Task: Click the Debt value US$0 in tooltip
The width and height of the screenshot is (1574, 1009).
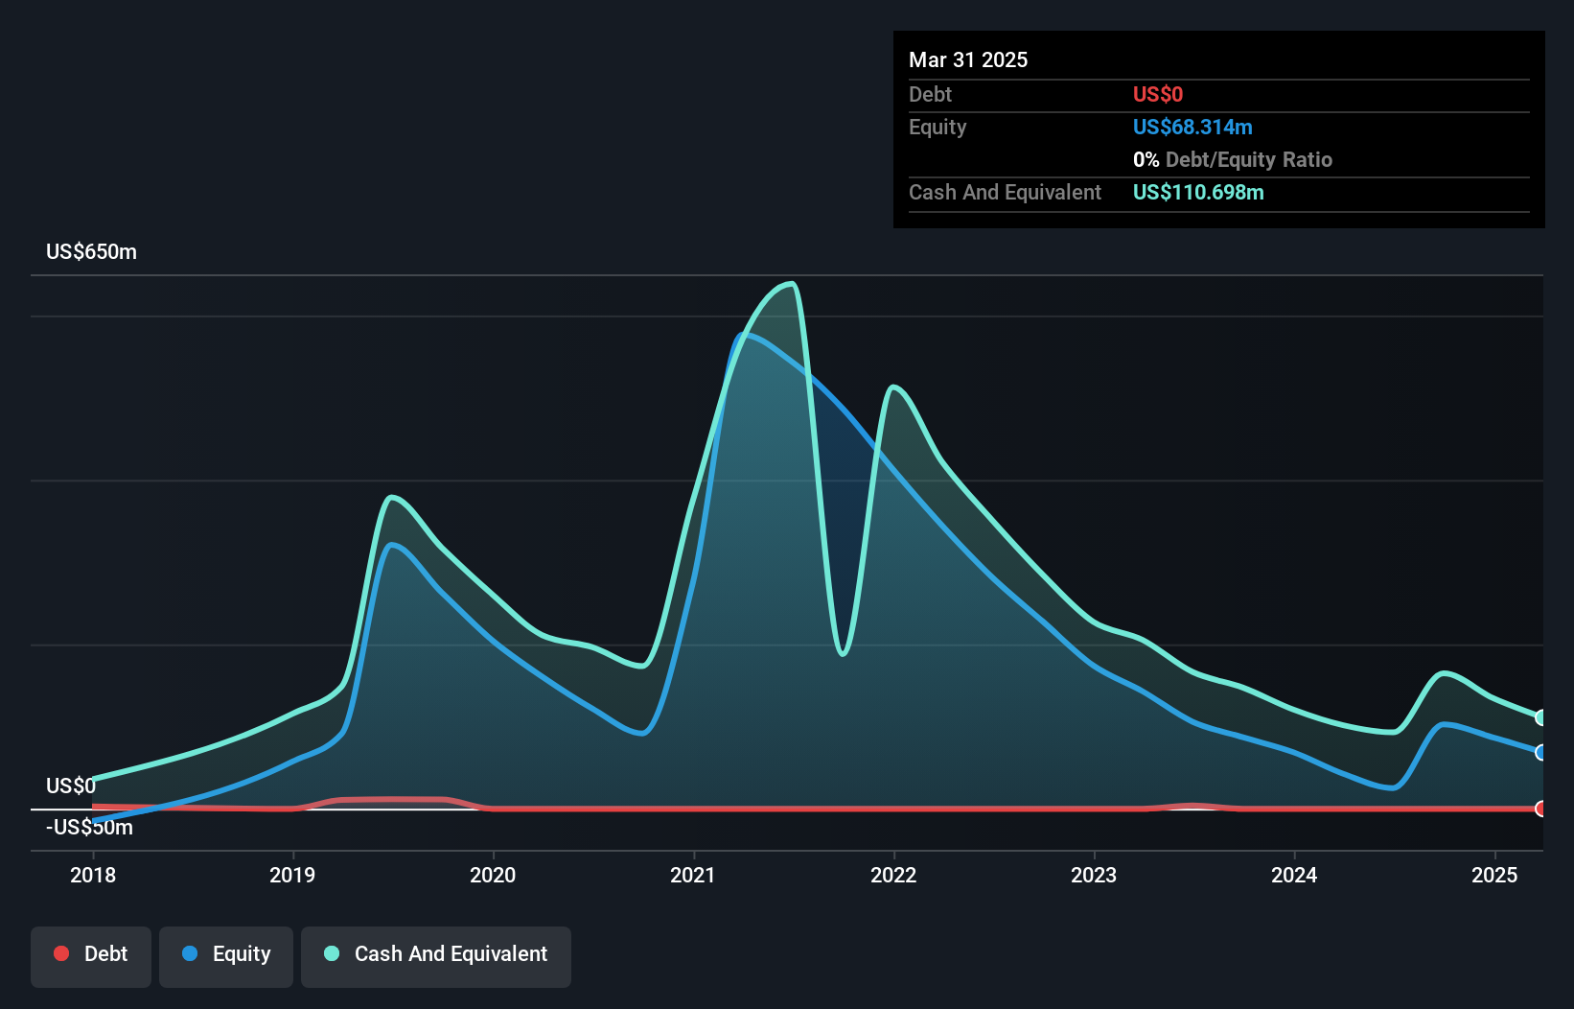Action: [x=1158, y=94]
